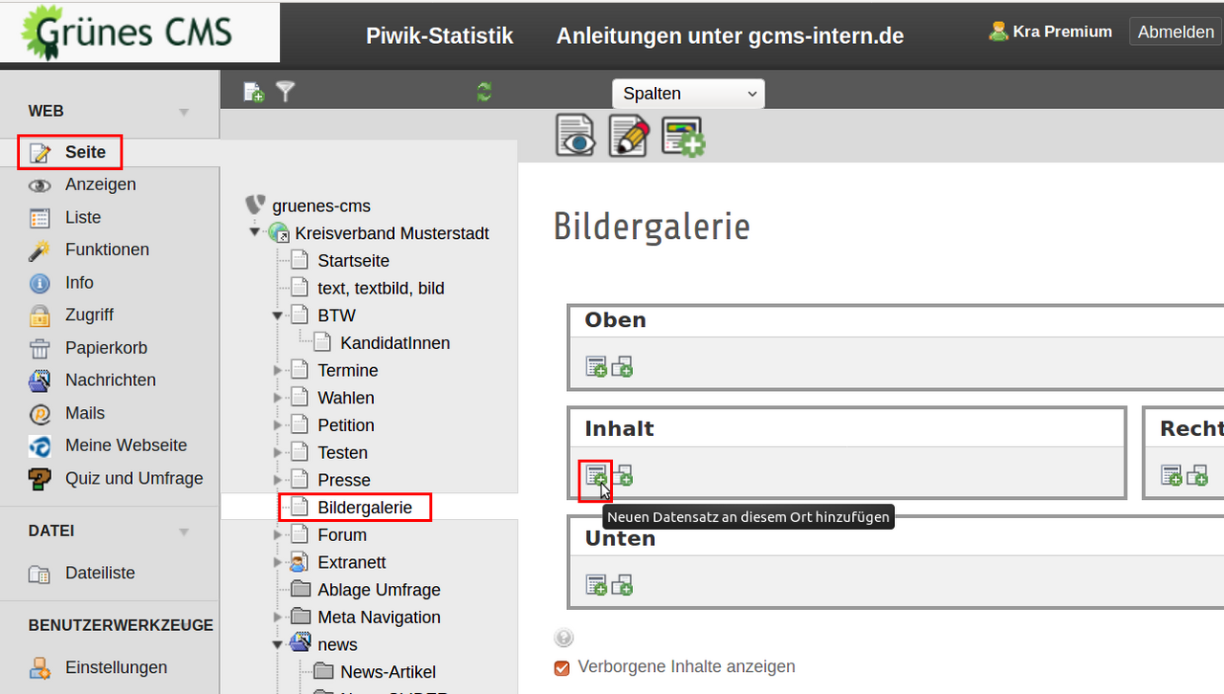1224x694 pixels.
Task: Open the Liste module
Action: pyautogui.click(x=82, y=218)
